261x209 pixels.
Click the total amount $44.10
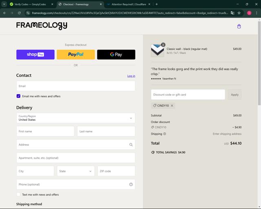(236, 143)
